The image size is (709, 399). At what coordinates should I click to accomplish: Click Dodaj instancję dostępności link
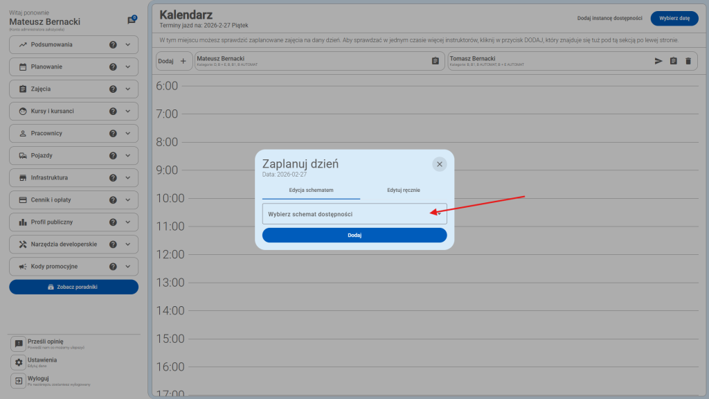609,18
